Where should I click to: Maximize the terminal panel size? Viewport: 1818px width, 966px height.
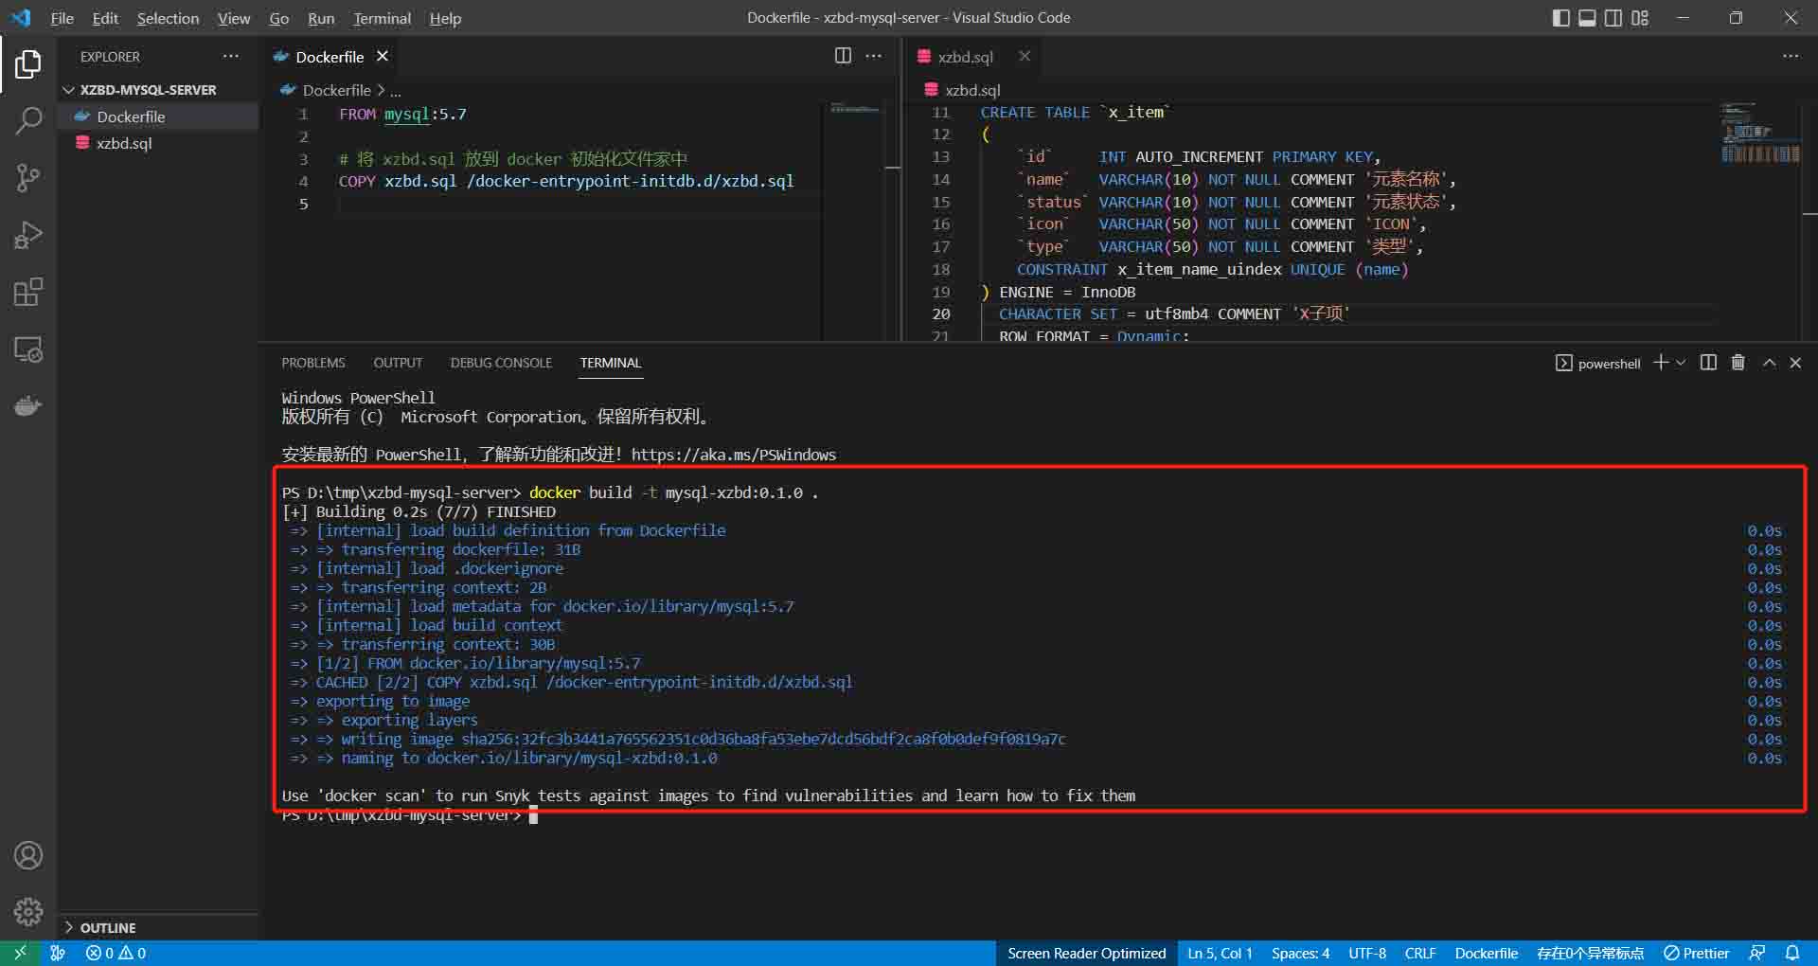[1769, 363]
